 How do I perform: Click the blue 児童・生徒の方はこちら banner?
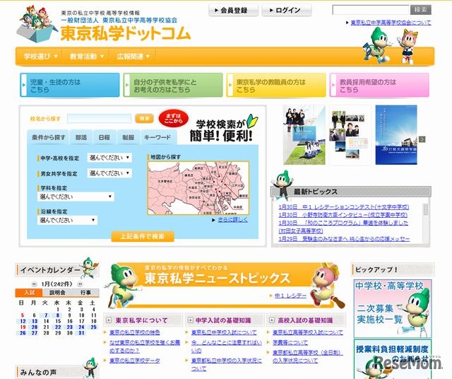70,85
